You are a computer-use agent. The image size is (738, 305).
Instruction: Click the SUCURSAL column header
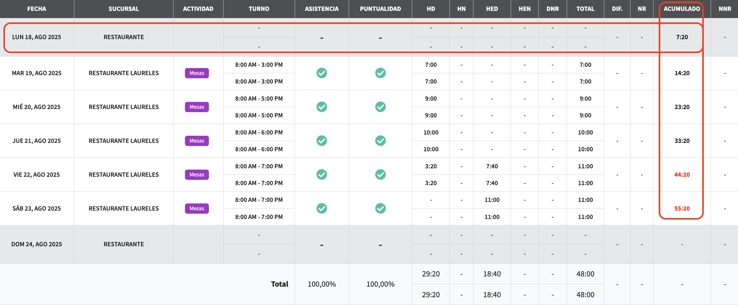click(123, 9)
